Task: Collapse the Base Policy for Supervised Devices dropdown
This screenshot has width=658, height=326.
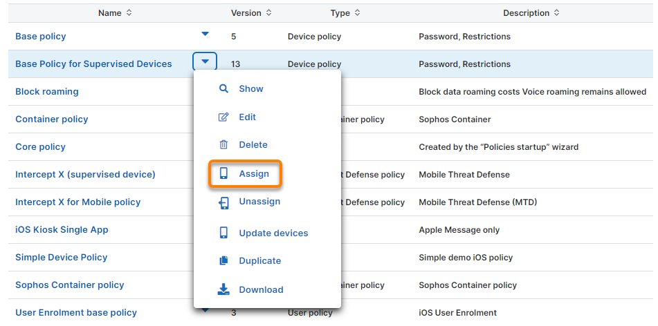Action: point(205,62)
